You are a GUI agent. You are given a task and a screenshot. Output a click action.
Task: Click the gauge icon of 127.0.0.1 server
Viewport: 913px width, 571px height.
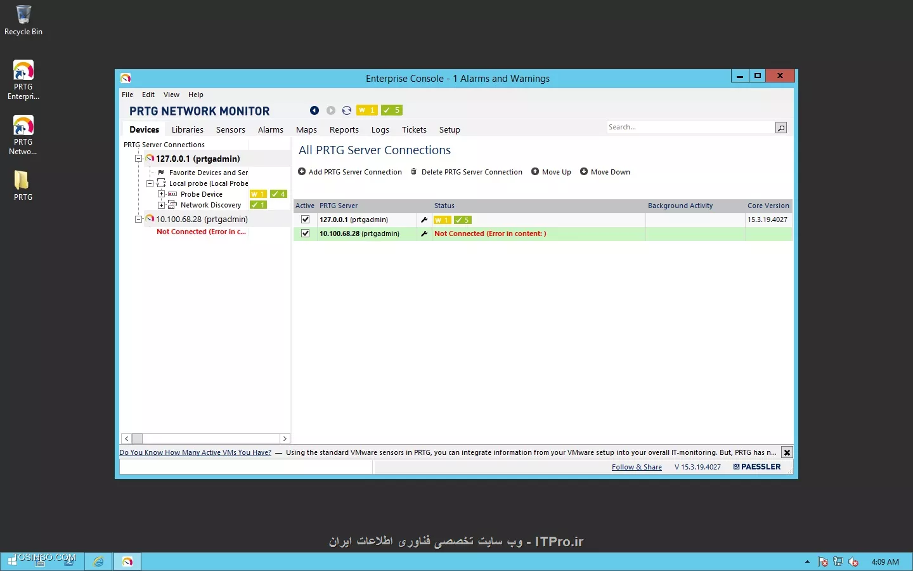click(x=150, y=159)
